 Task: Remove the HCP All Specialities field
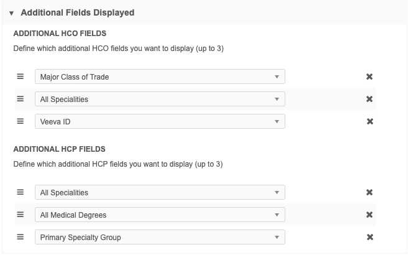(x=369, y=192)
